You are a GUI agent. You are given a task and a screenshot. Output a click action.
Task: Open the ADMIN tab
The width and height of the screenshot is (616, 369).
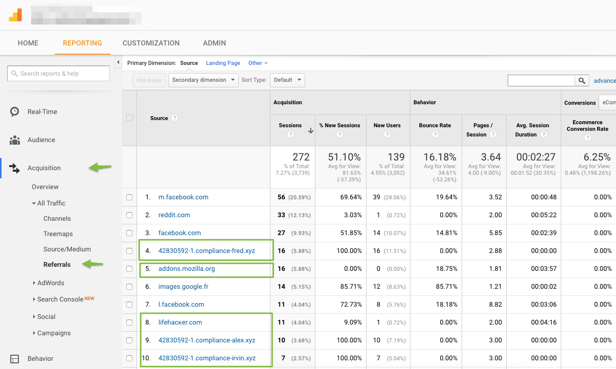tap(214, 43)
